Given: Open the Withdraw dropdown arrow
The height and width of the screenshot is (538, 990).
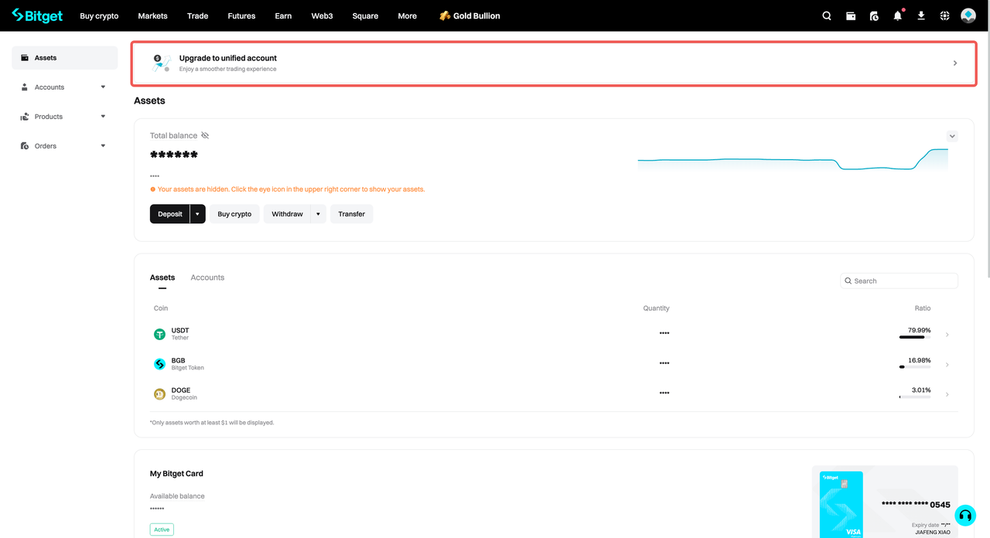Looking at the screenshot, I should point(317,213).
